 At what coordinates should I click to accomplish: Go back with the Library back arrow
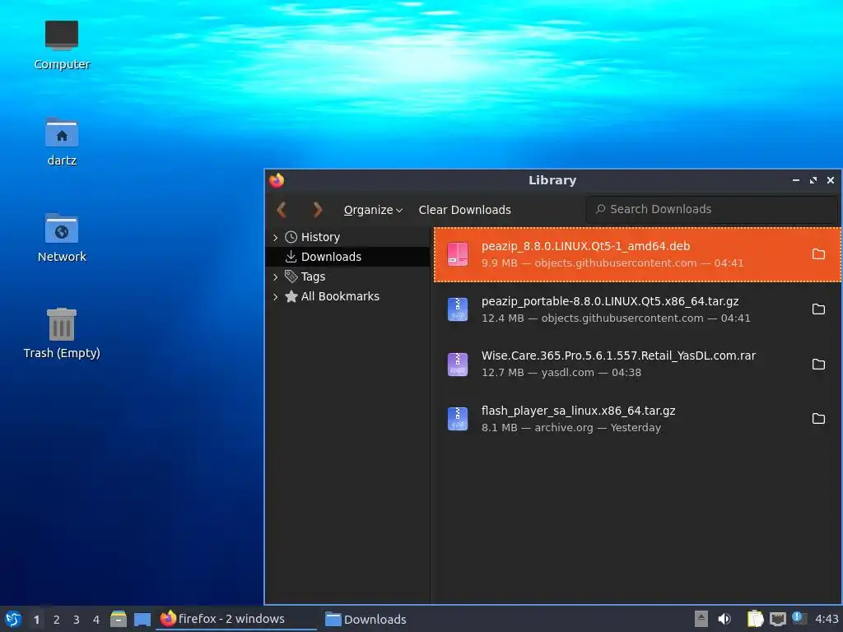click(282, 210)
